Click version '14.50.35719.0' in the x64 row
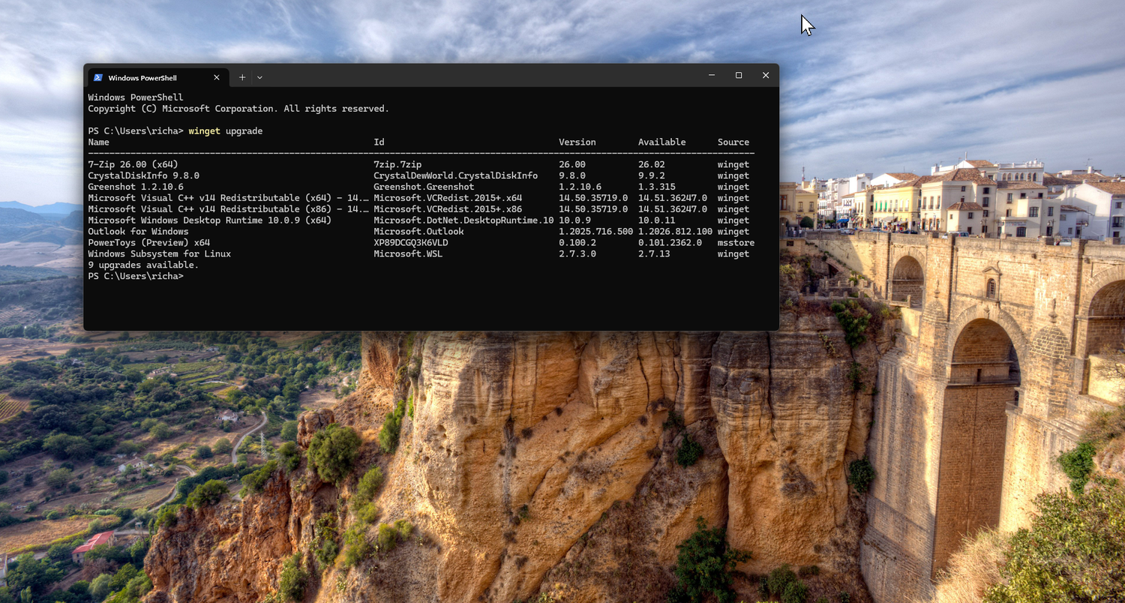The image size is (1125, 603). click(593, 198)
